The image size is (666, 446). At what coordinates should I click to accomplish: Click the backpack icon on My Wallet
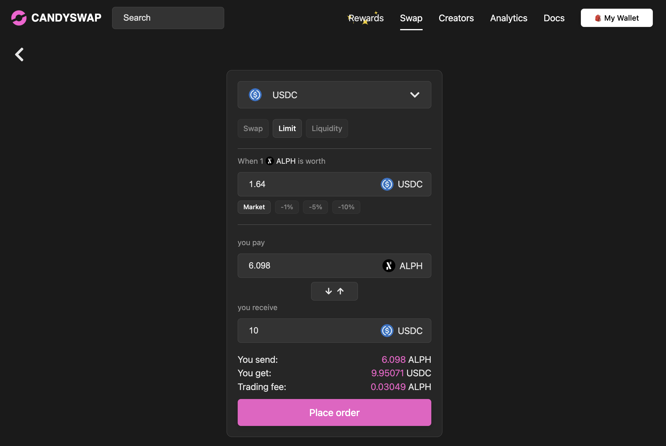[598, 18]
